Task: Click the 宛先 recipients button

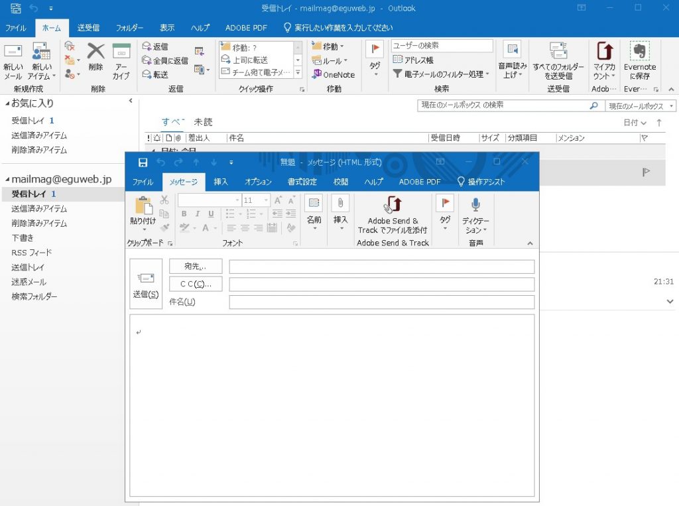Action: [x=196, y=266]
